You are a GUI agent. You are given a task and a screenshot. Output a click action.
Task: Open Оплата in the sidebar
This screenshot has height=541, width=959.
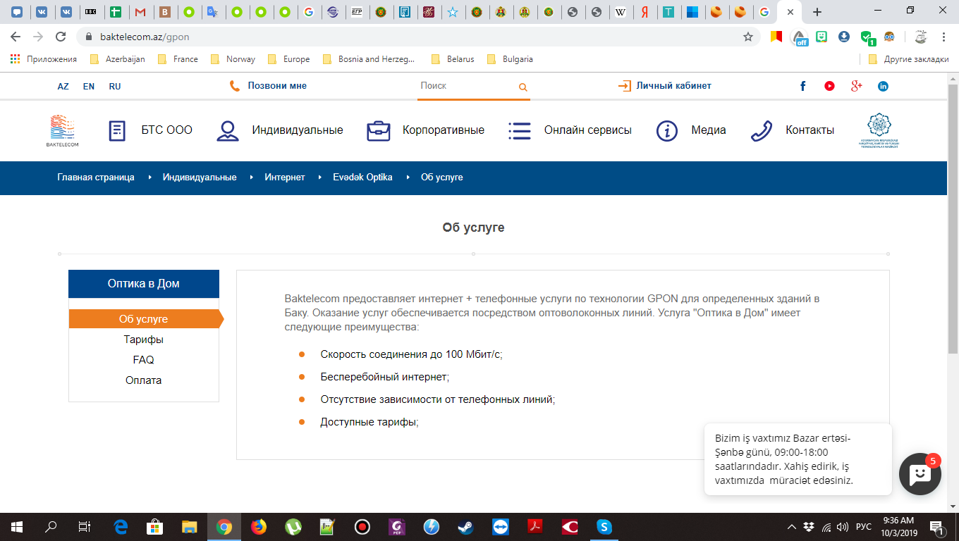[144, 380]
